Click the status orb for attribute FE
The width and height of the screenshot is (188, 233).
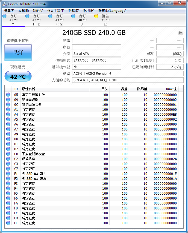click(8, 223)
